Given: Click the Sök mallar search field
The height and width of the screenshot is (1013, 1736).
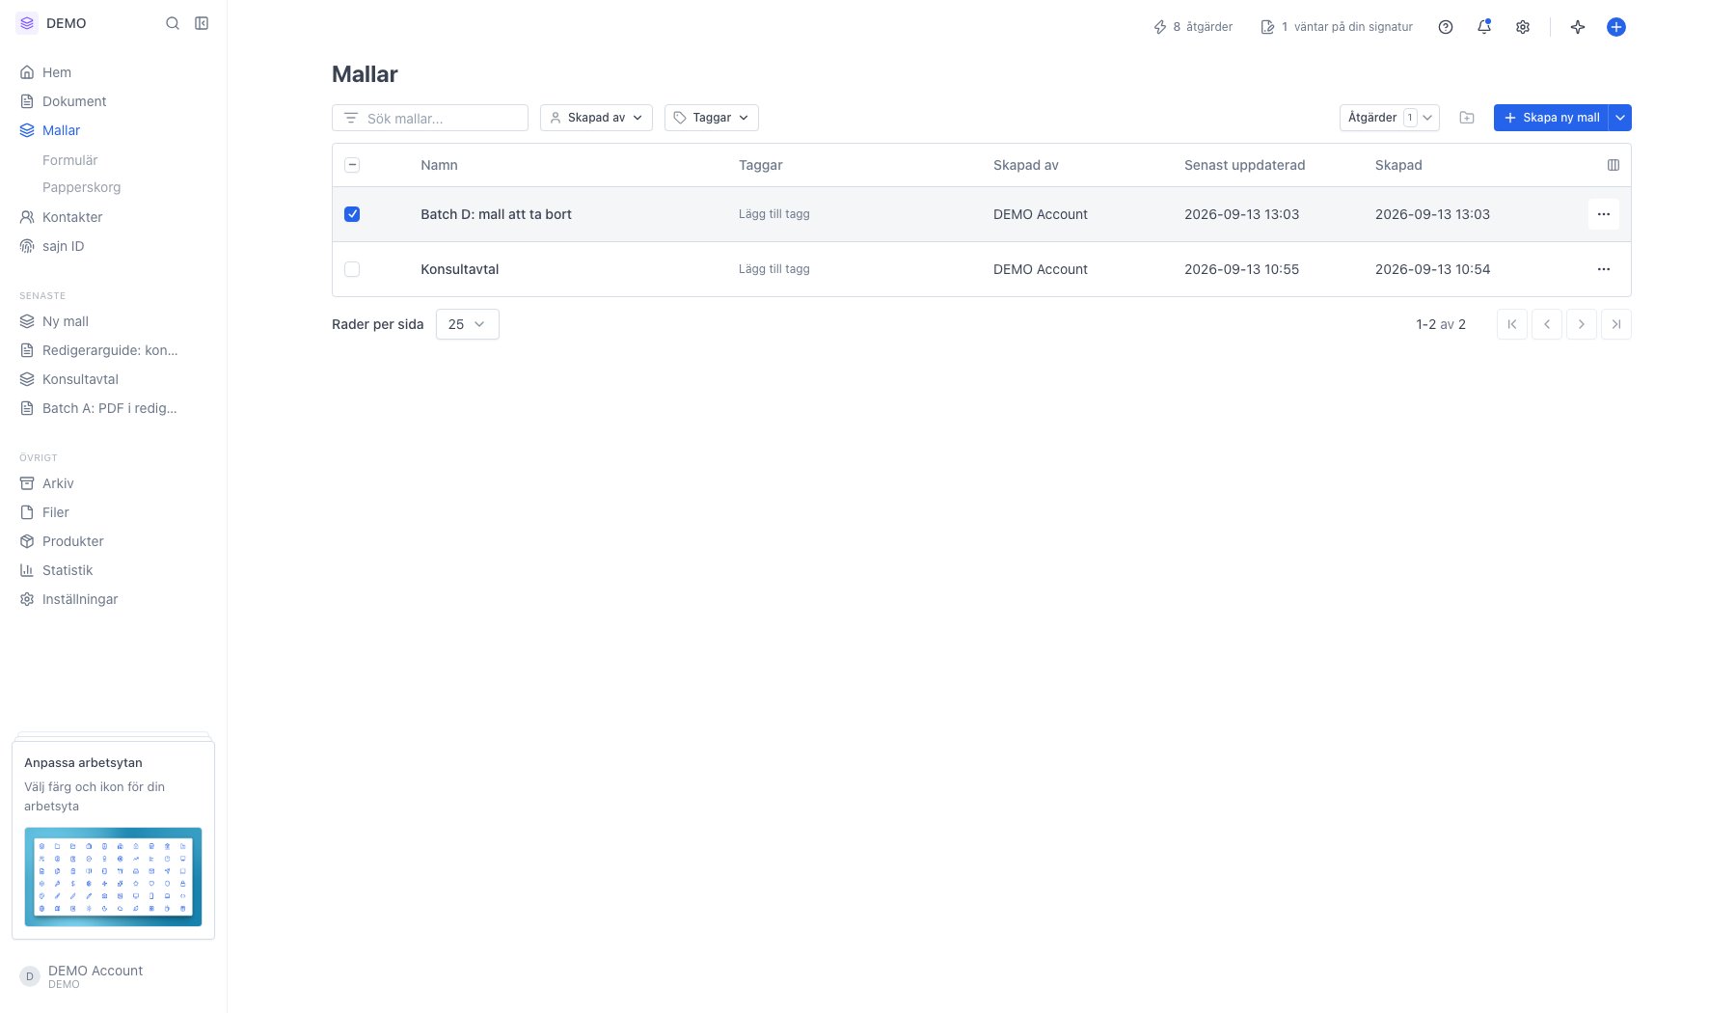Looking at the screenshot, I should pyautogui.click(x=430, y=118).
